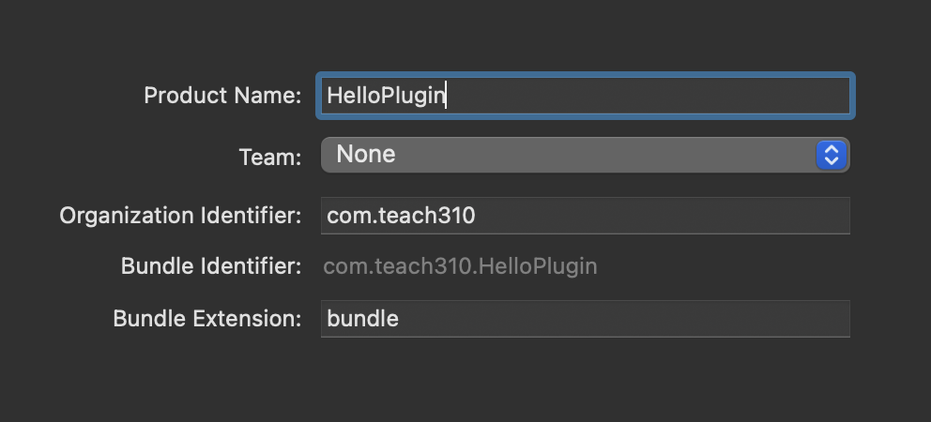Viewport: 931px width, 422px height.
Task: Click the "Team:" label
Action: point(270,156)
